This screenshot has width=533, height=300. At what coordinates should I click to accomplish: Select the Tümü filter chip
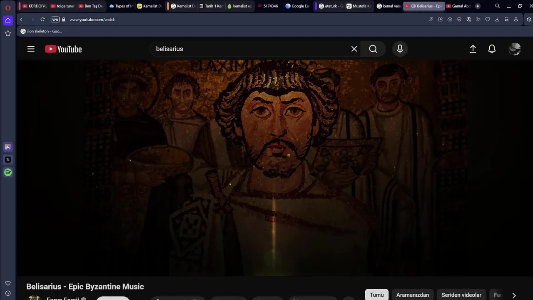(x=377, y=295)
